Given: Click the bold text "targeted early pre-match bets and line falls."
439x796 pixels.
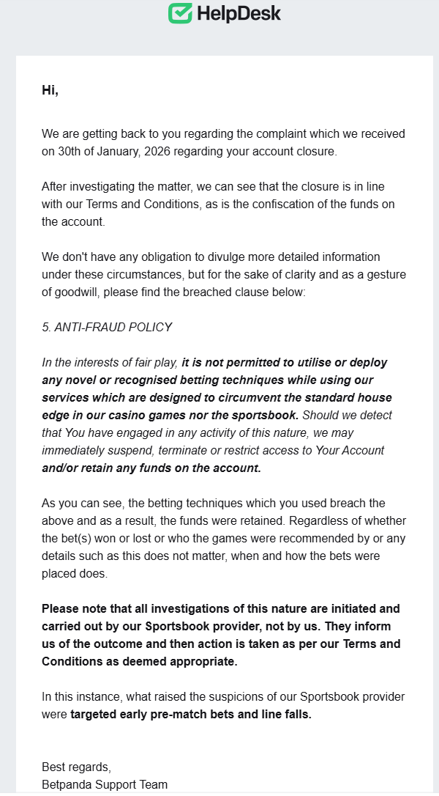Looking at the screenshot, I should tap(191, 714).
